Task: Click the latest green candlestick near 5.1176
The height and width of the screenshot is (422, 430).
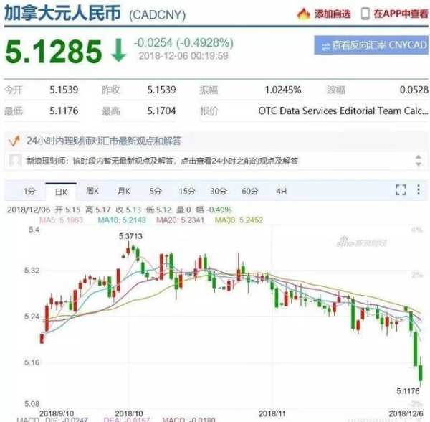Action: pos(421,372)
